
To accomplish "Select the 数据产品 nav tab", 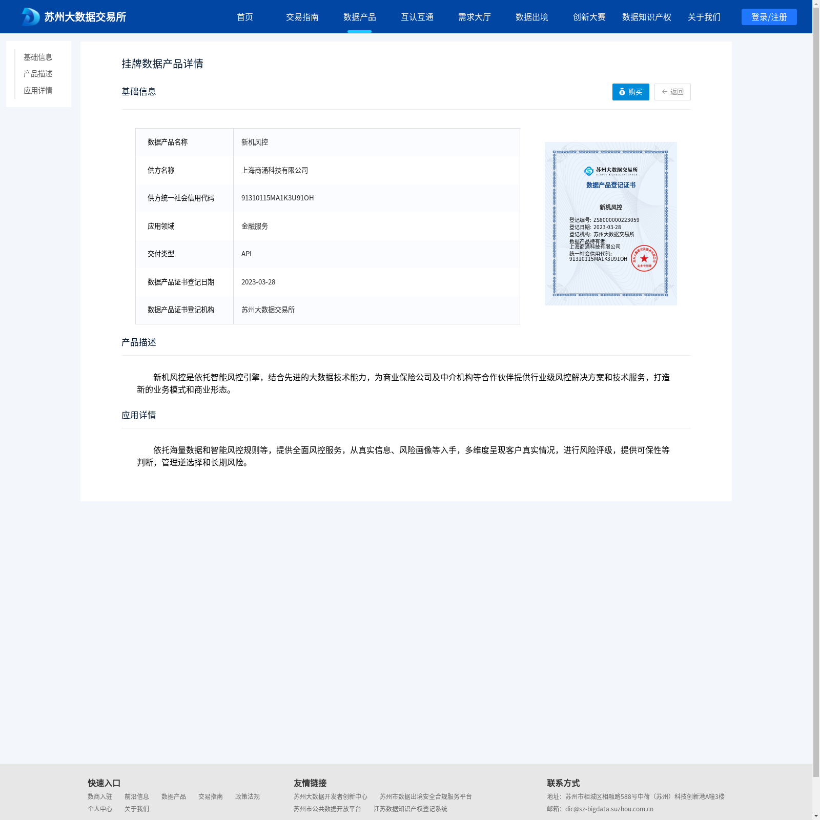I will point(360,17).
